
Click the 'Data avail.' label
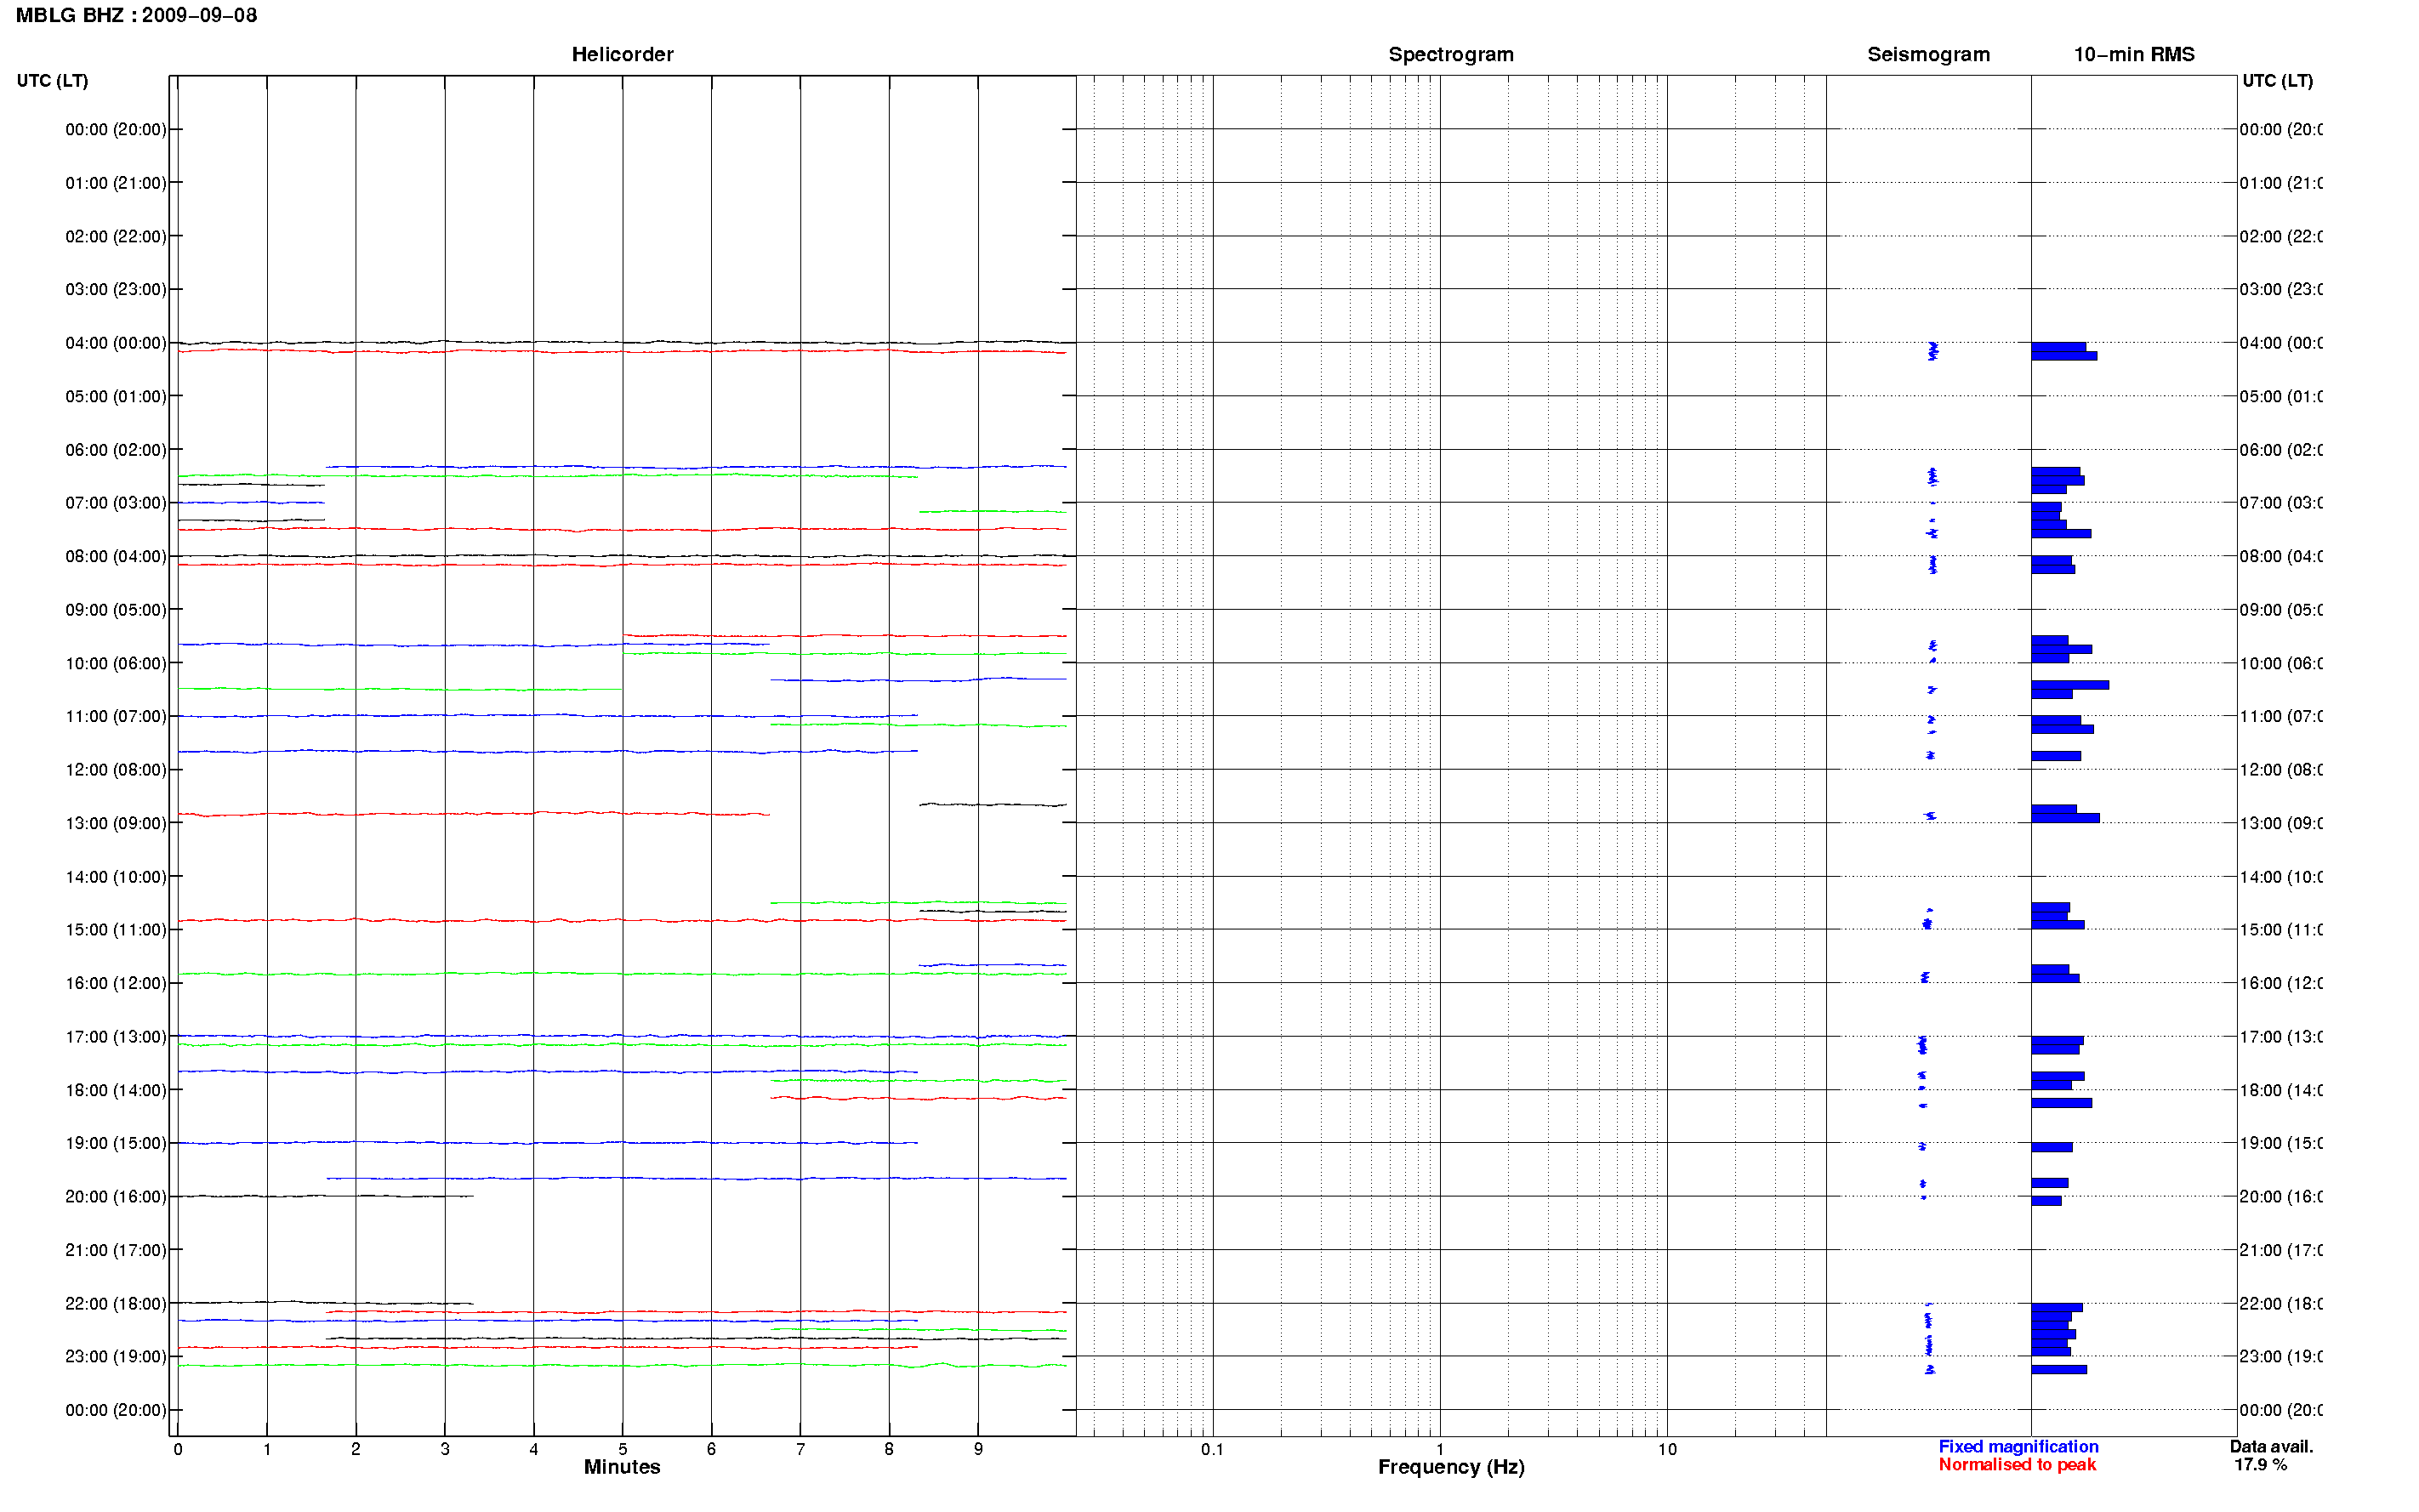(2271, 1447)
